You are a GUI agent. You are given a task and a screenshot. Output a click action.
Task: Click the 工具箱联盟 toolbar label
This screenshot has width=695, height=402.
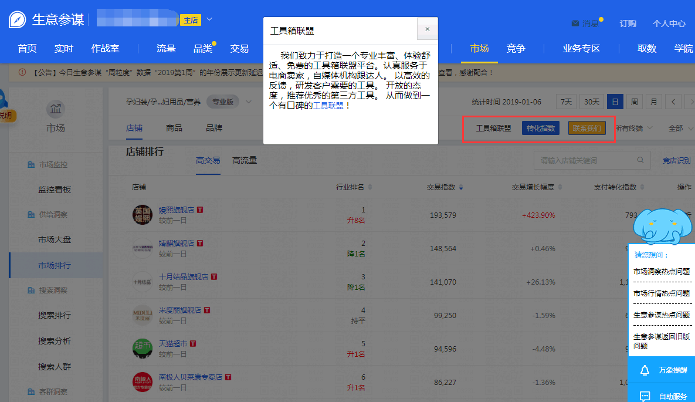[x=493, y=129]
